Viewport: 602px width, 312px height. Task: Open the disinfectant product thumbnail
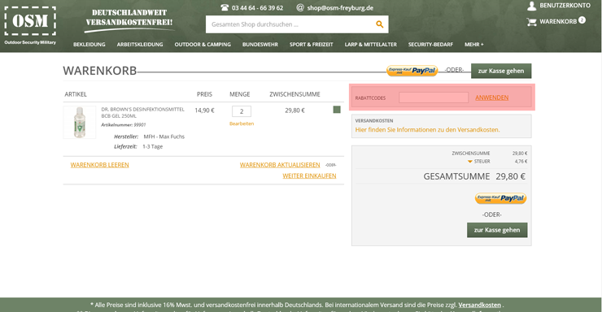pos(80,122)
